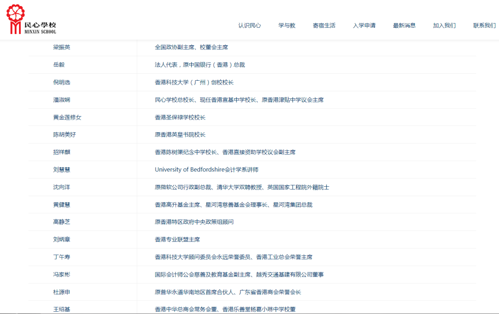Select the name 沈向洋

[x=61, y=187]
